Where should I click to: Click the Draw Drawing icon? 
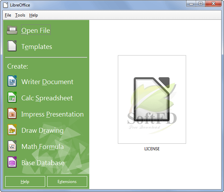click(x=12, y=130)
